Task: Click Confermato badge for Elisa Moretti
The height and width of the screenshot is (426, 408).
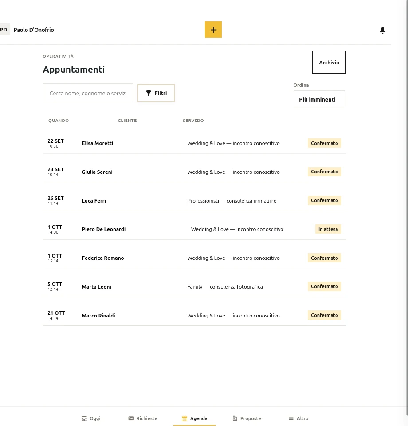Action: (325, 143)
